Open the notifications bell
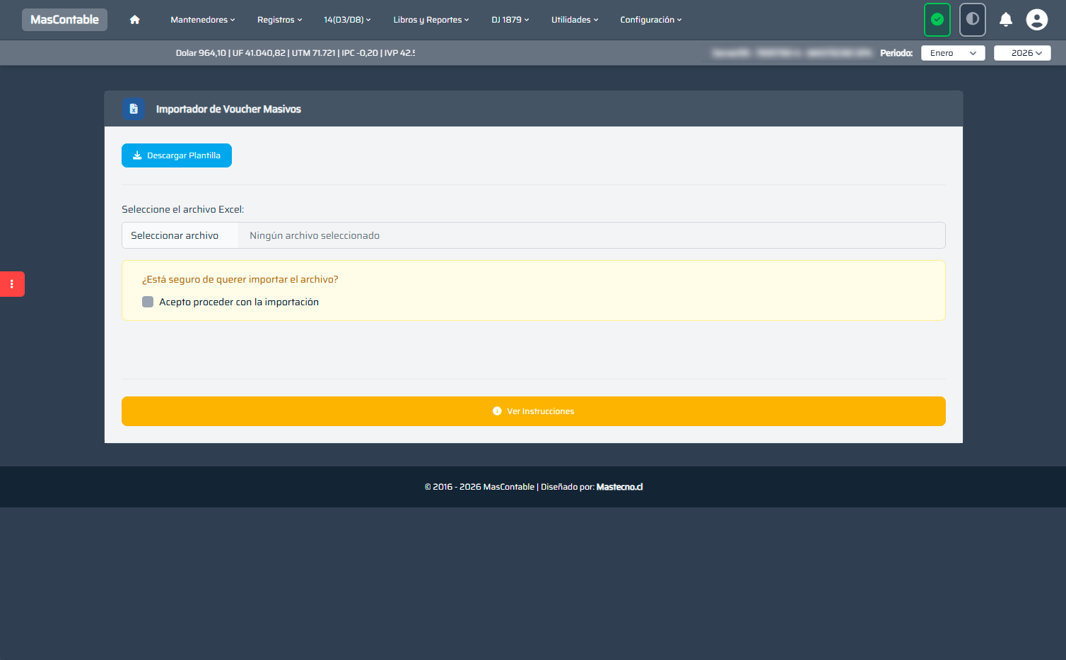Image resolution: width=1066 pixels, height=660 pixels. pyautogui.click(x=1006, y=20)
